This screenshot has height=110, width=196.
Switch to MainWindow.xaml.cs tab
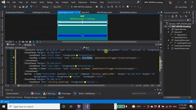tap(128, 12)
